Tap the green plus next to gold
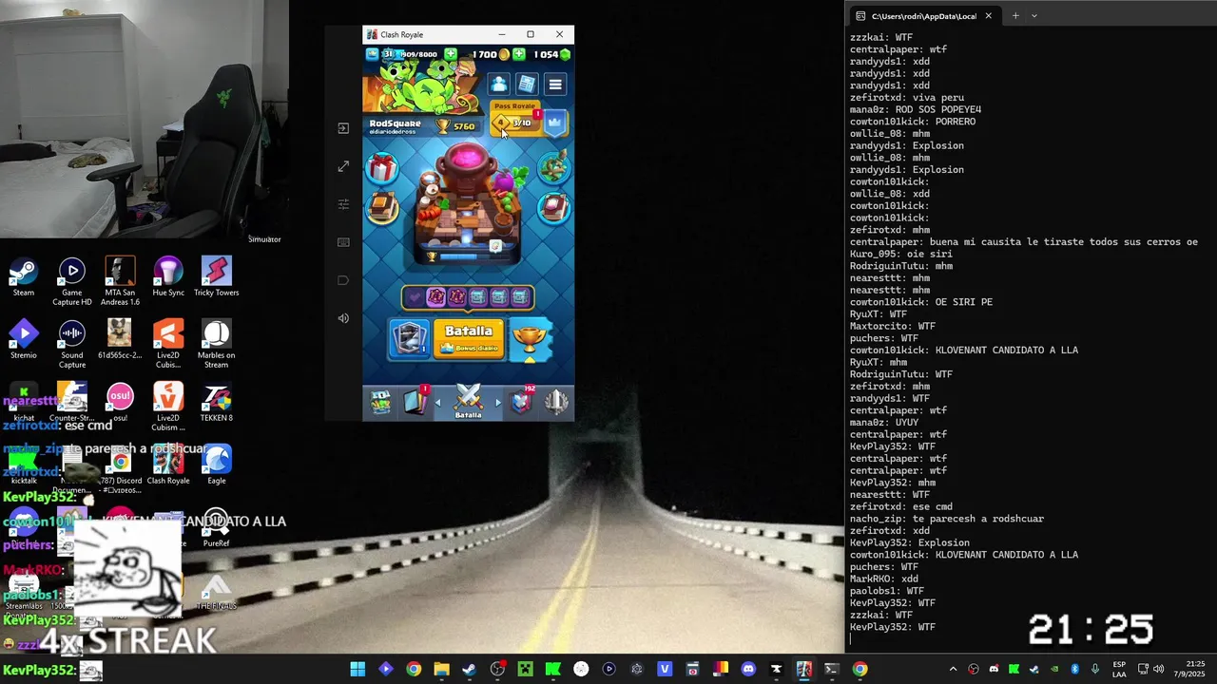The image size is (1217, 684). tap(518, 54)
